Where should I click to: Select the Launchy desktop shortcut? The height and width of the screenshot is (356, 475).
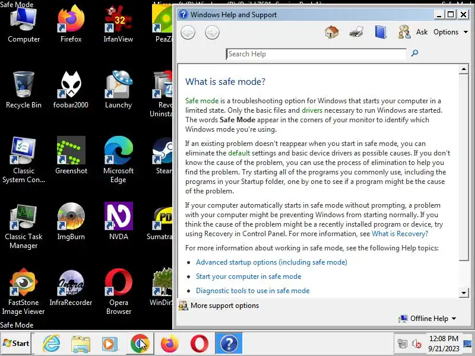coord(118,90)
